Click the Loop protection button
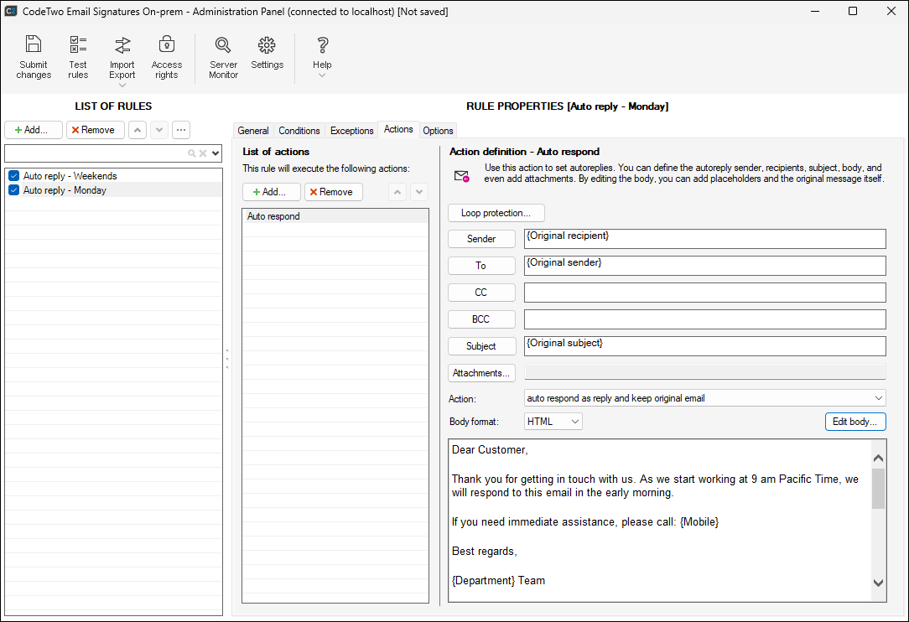Screen dimensions: 909x622 click(496, 213)
